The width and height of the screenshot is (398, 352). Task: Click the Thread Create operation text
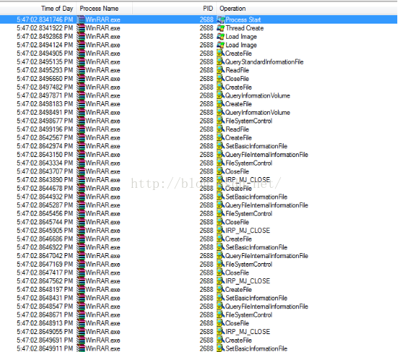tap(245, 28)
